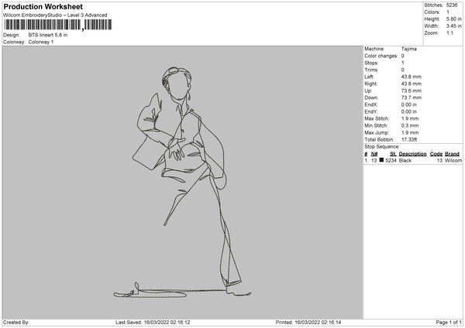Select the 'Wilcom EmbroideryStudio – Level 3 Advanced' line

(55, 15)
